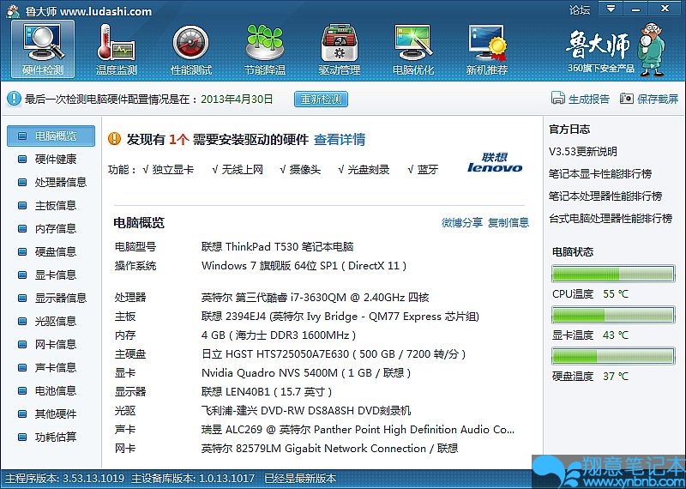The height and width of the screenshot is (489, 686).
Task: Click the CPU温度 progress bar
Action: [x=613, y=274]
